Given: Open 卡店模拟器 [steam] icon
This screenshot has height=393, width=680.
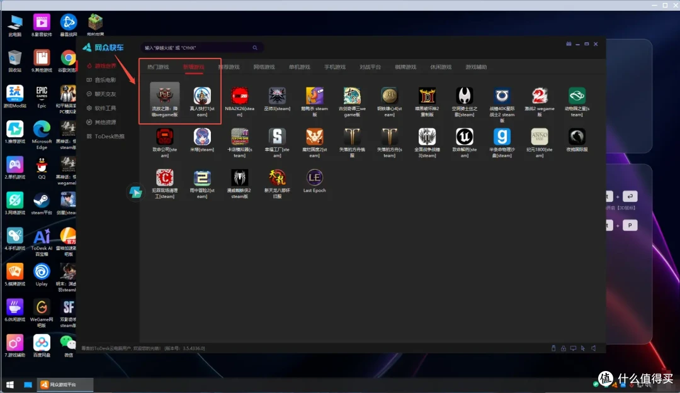Looking at the screenshot, I should (239, 136).
